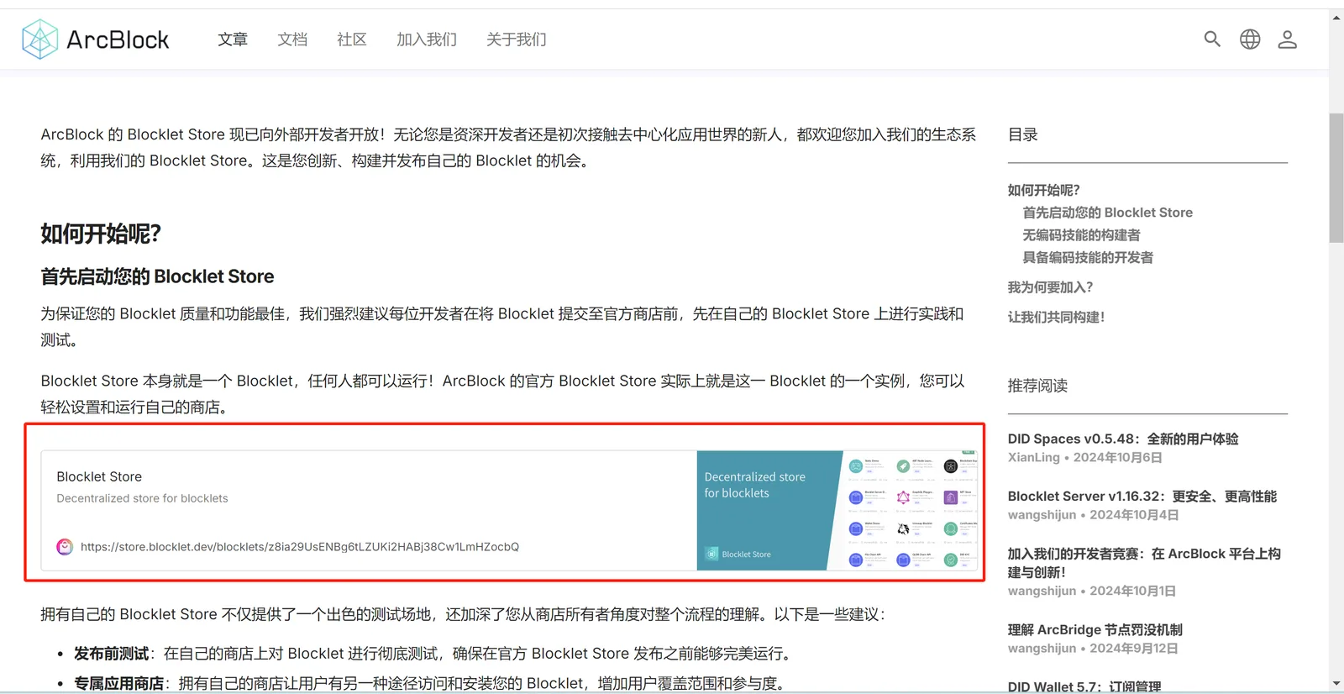This screenshot has height=694, width=1344.
Task: Open the 关于我们 menu item
Action: pos(517,39)
